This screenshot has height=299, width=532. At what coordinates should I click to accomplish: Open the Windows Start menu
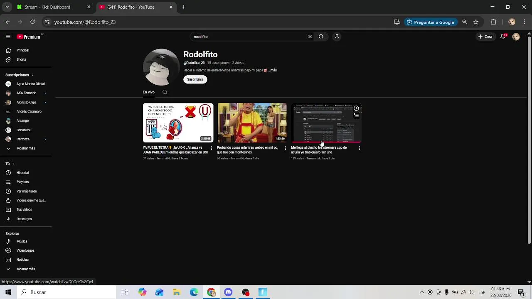pyautogui.click(x=8, y=292)
